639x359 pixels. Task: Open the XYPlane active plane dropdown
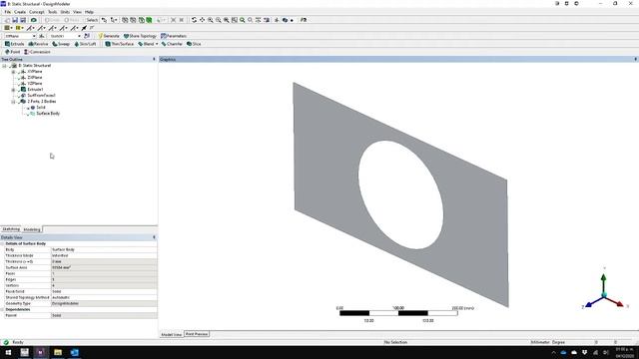coord(34,36)
